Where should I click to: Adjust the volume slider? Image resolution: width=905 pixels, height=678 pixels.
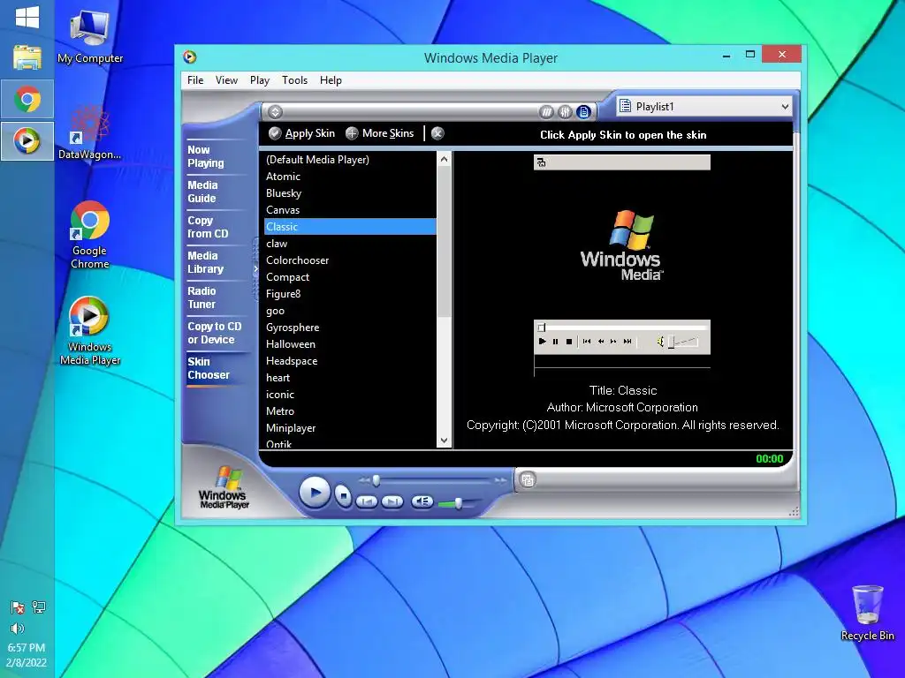click(459, 503)
